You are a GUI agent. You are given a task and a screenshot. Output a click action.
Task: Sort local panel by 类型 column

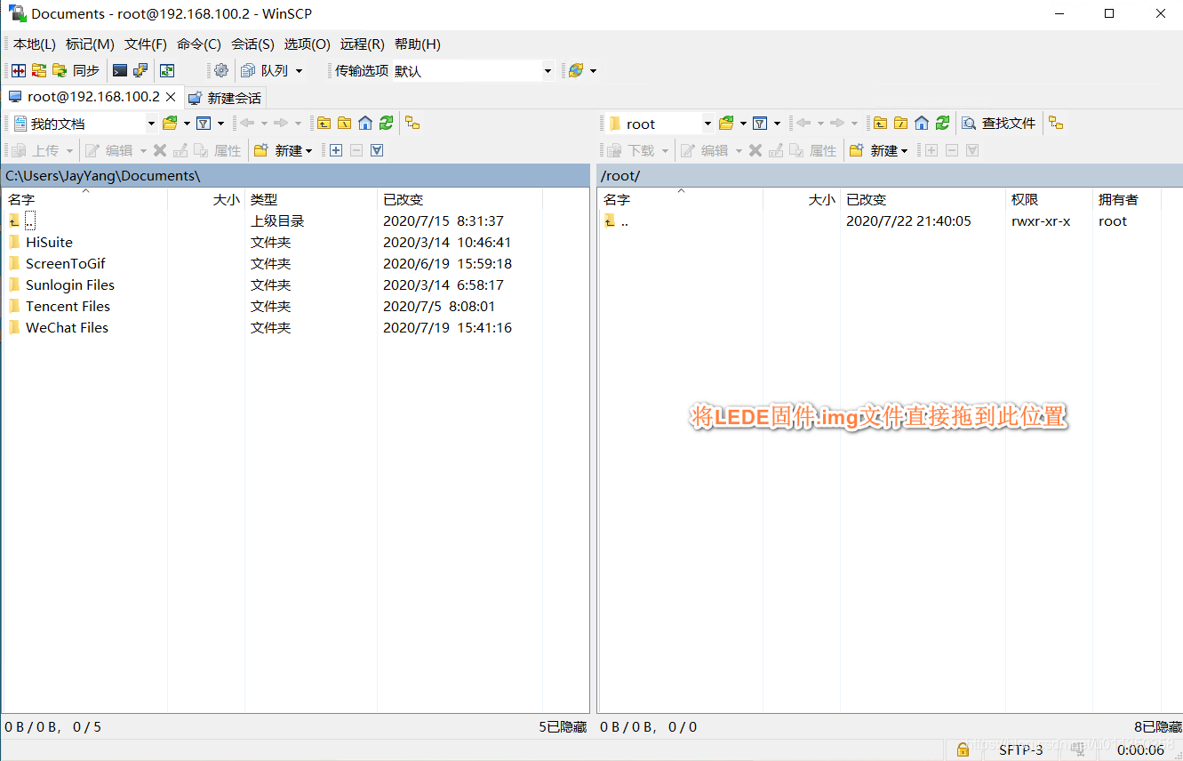pyautogui.click(x=311, y=199)
